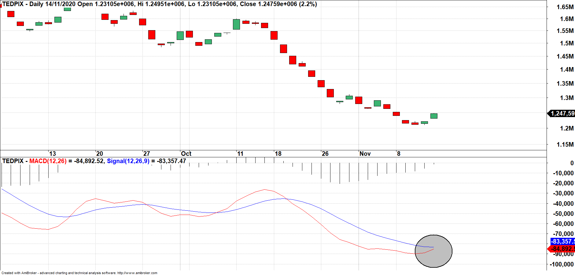Click the 1.3M level on the price axis
The width and height of the screenshot is (575, 275).
[x=567, y=98]
